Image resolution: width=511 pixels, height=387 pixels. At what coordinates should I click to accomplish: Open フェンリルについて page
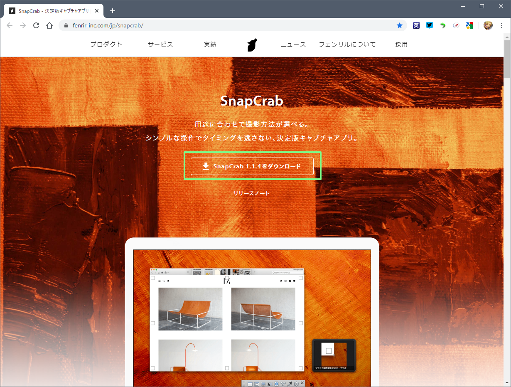[x=347, y=44]
